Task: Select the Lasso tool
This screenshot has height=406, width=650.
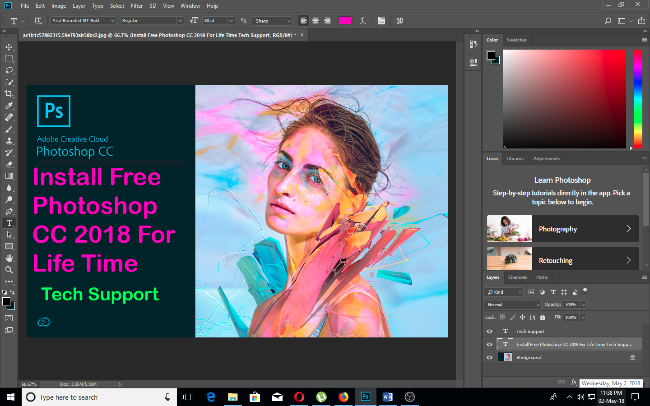Action: pos(9,70)
